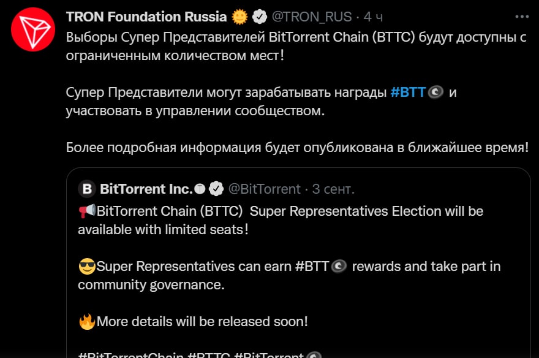Open the BitTorrent Inc. account name
Viewport: 539px width, 358px height.
coord(146,189)
